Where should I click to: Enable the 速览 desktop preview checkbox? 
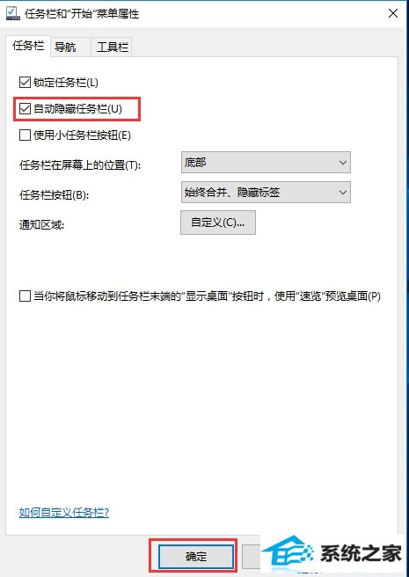pyautogui.click(x=25, y=296)
